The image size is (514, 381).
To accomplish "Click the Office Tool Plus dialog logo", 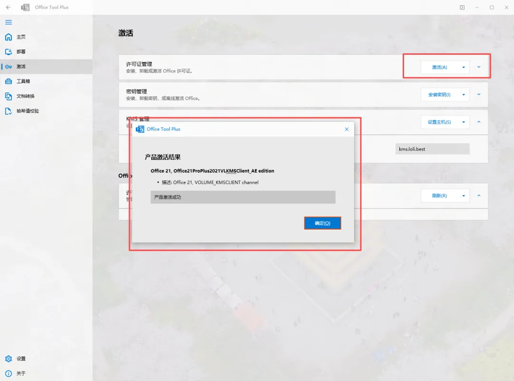I will click(x=140, y=129).
